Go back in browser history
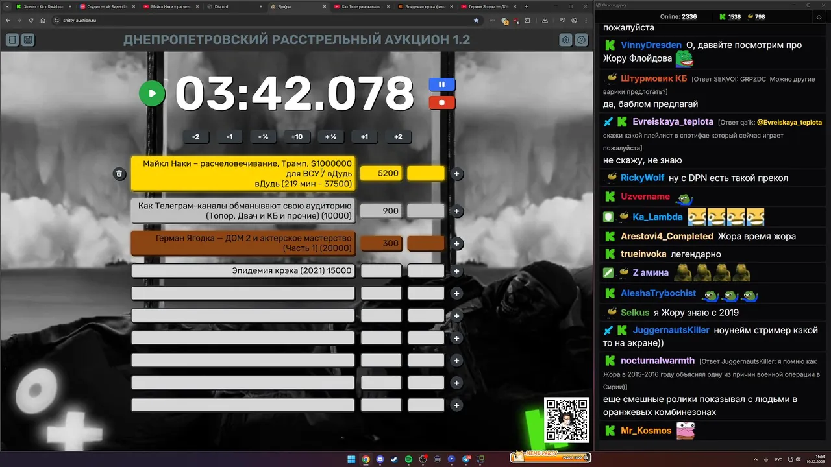 point(8,21)
